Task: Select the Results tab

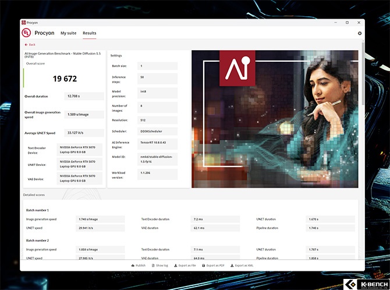Action: click(x=89, y=33)
